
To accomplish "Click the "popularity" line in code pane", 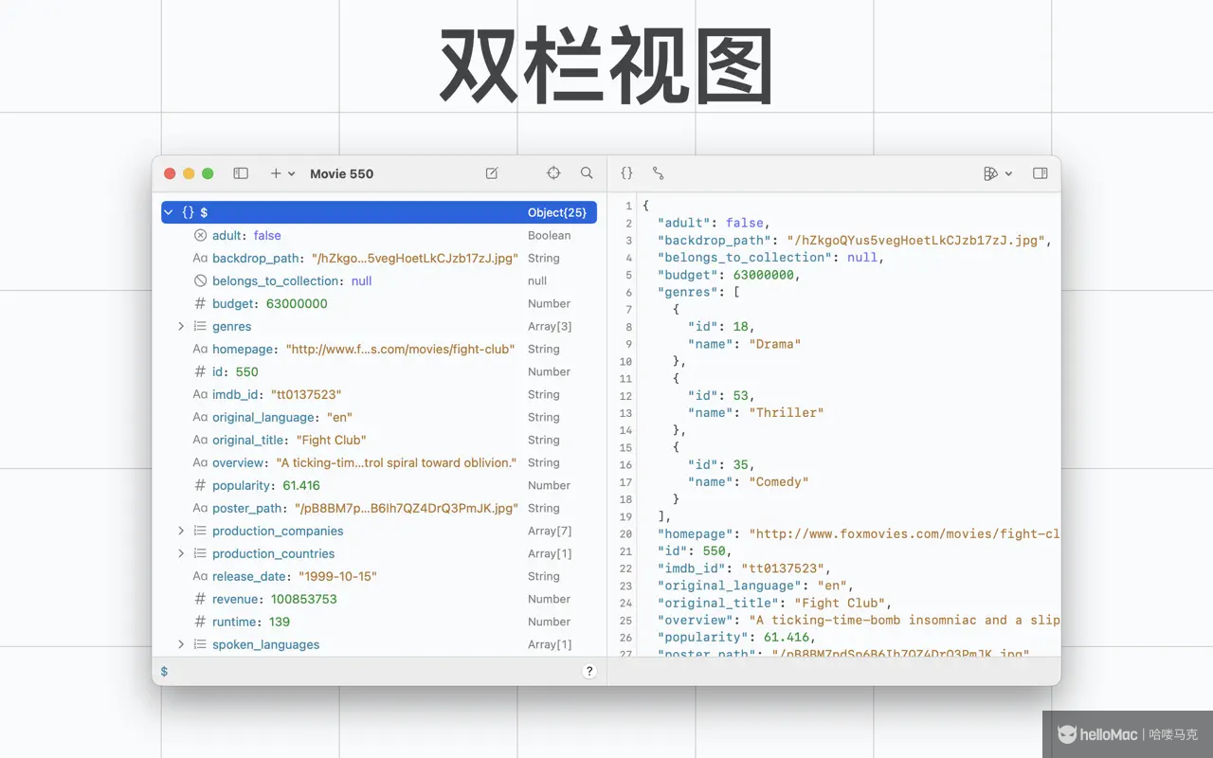I will (736, 637).
